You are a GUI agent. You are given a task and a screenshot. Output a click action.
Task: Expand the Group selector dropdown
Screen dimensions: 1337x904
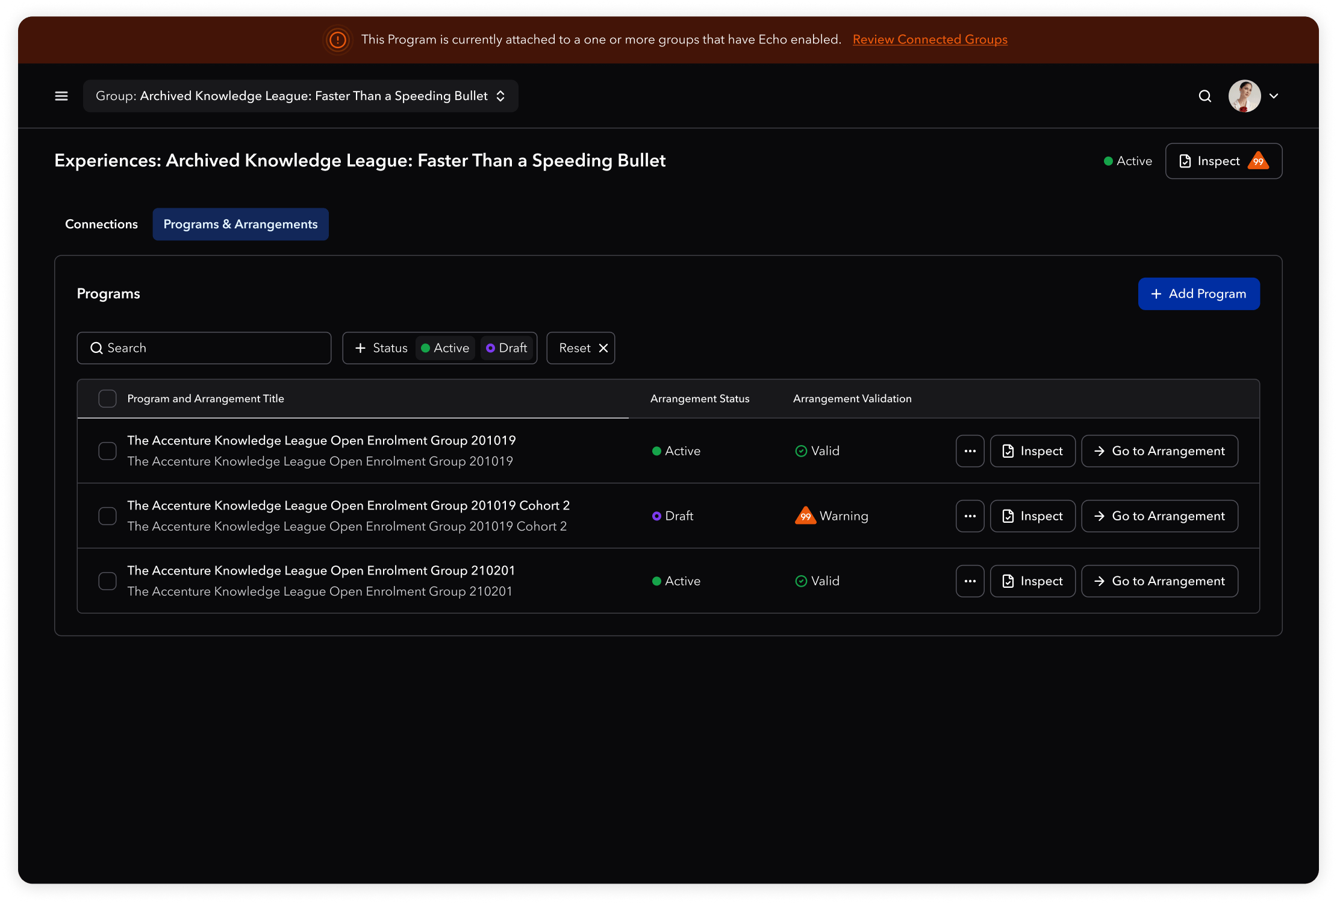(300, 96)
